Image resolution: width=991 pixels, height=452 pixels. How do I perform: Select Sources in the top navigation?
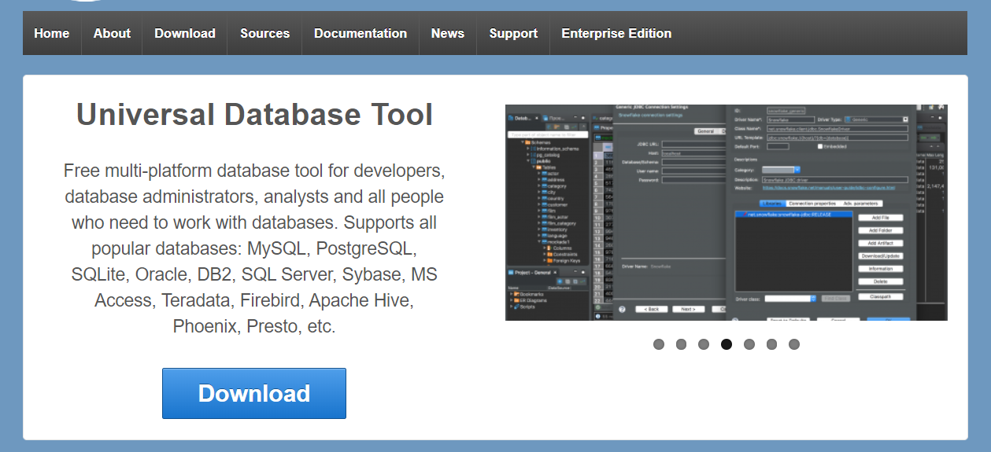pyautogui.click(x=264, y=33)
